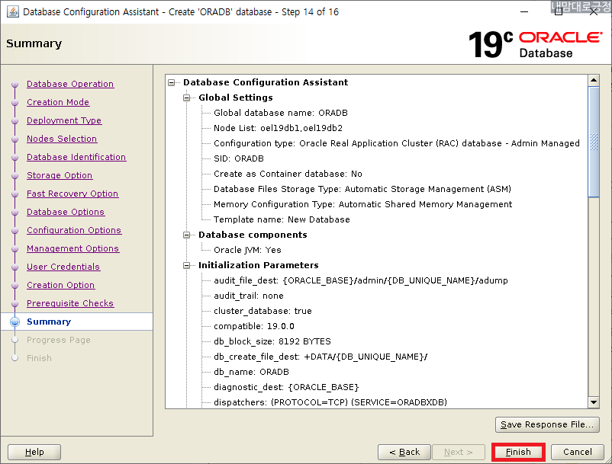
Task: Select 'Database Files Storage Type' ASM row
Action: pyautogui.click(x=362, y=189)
